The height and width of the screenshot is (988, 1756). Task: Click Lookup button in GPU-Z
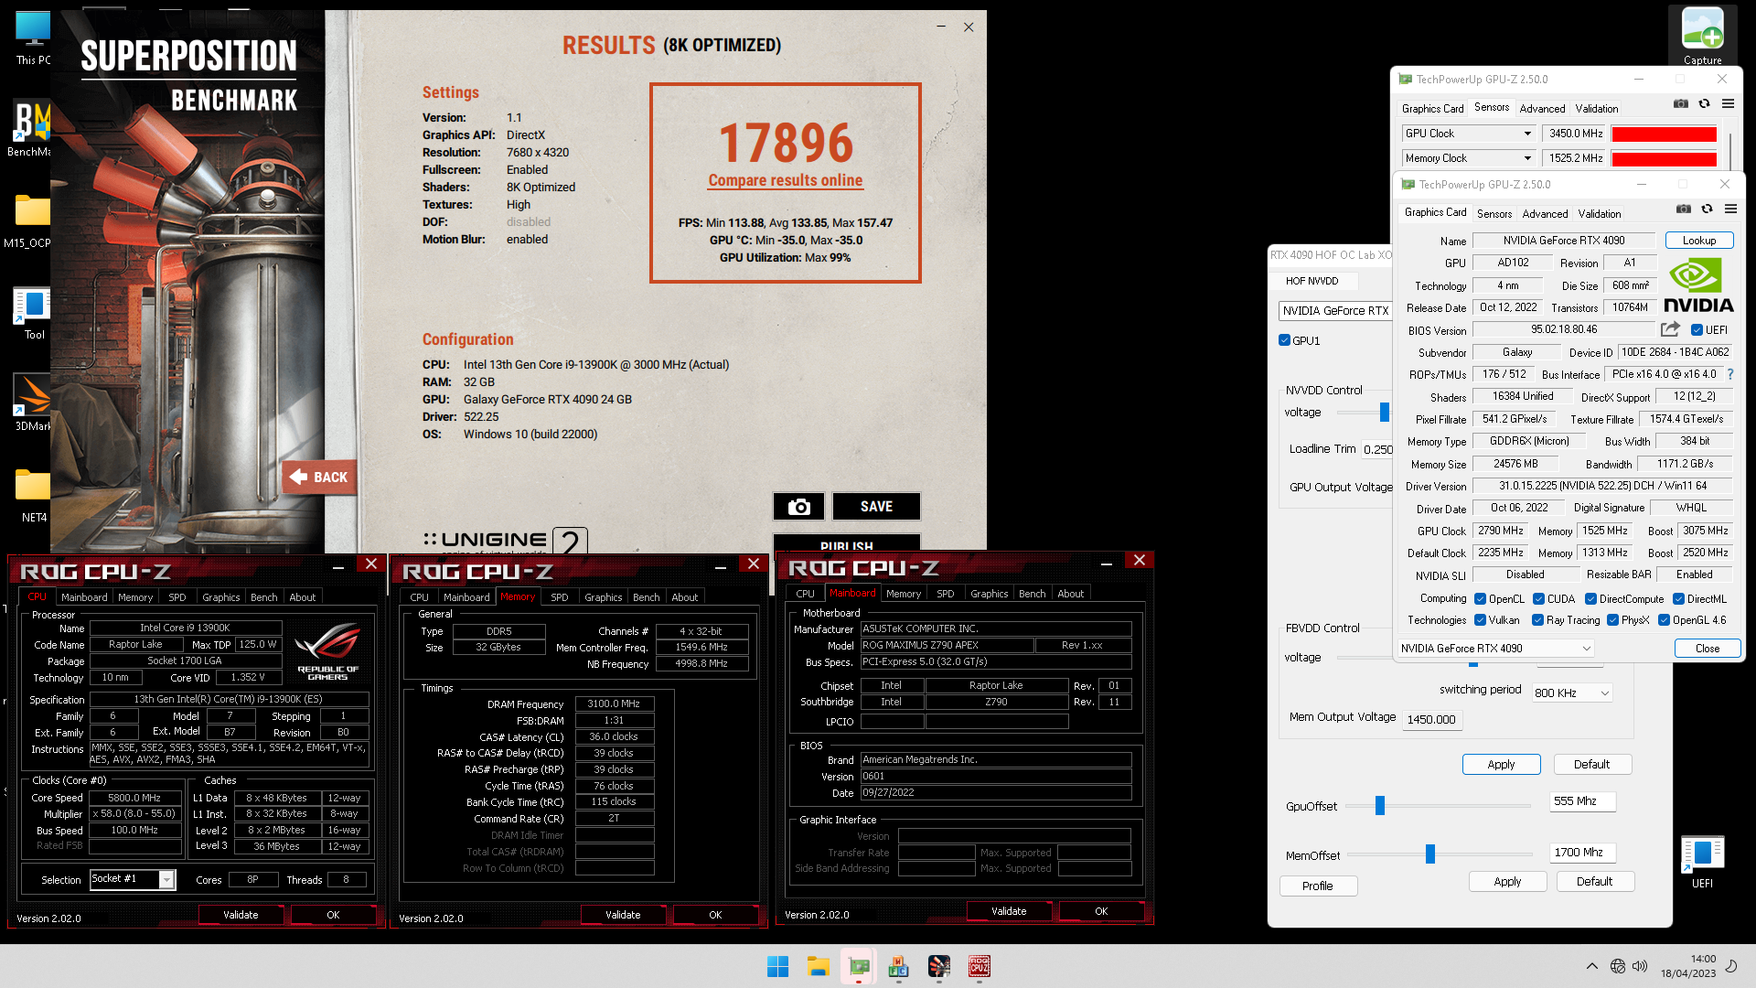[x=1698, y=241]
